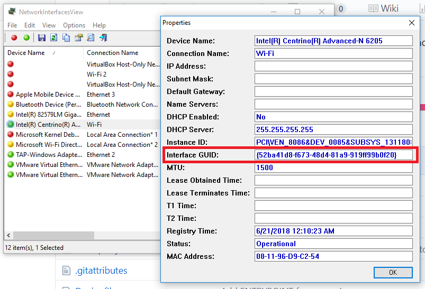Click the green enable-interface toolbar icon
The image size is (425, 289).
tap(26, 38)
